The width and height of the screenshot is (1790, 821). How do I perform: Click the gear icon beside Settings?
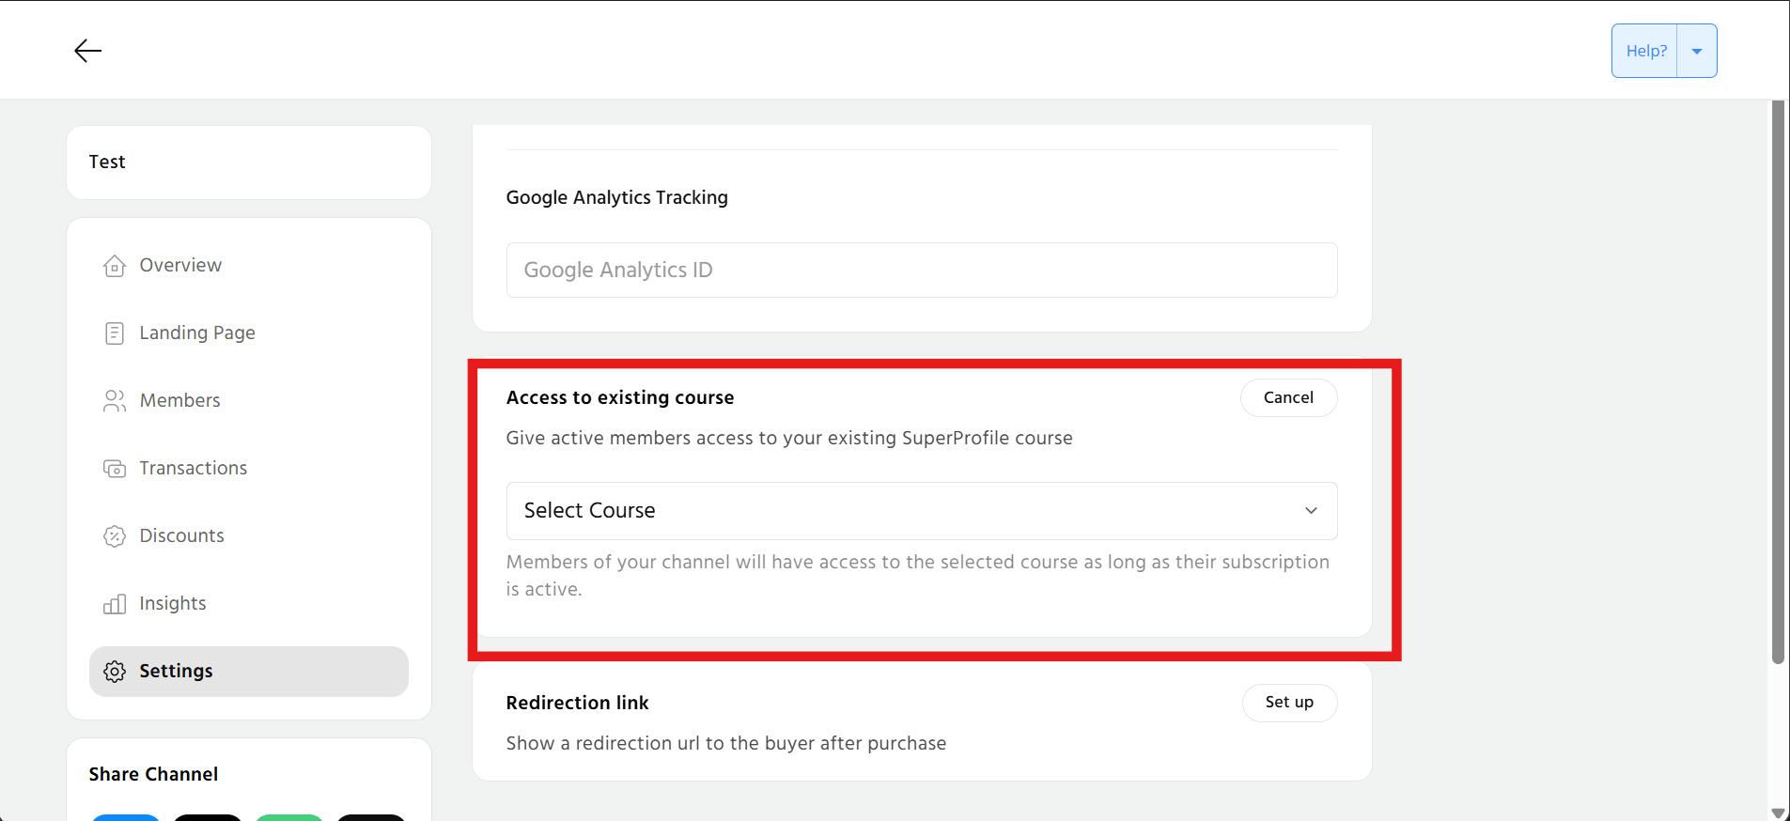tap(115, 672)
